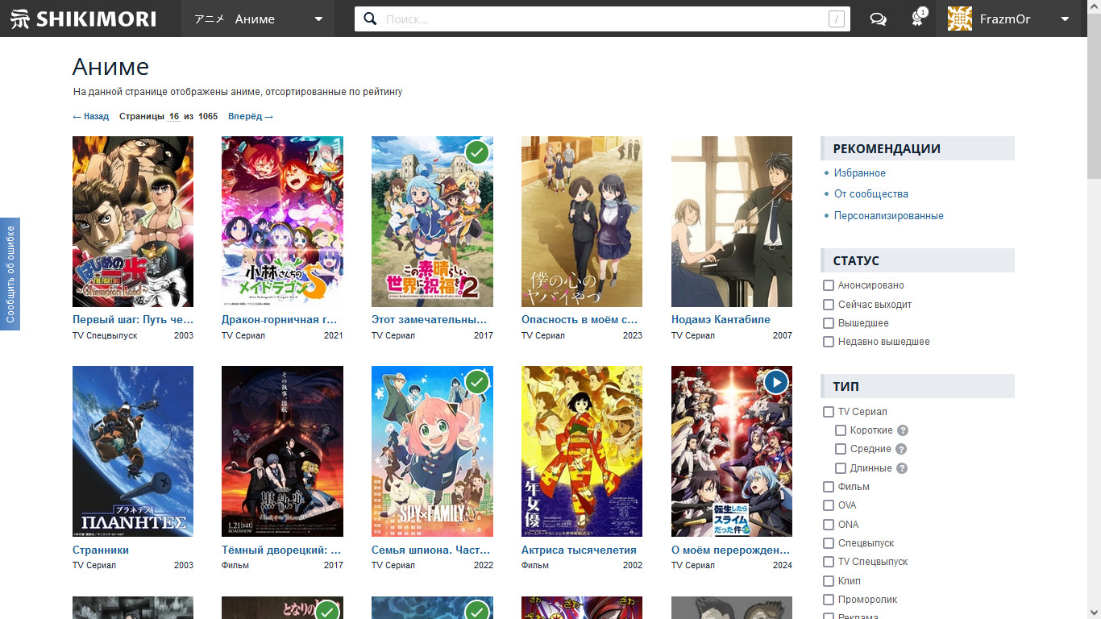This screenshot has width=1101, height=619.
Task: Open Boku no Kokoro poster thumbnail
Action: 582,222
